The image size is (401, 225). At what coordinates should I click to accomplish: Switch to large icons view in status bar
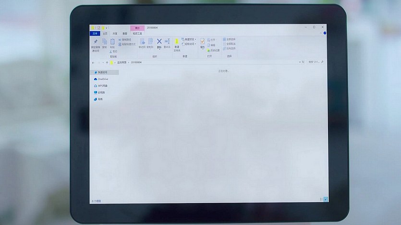326,200
